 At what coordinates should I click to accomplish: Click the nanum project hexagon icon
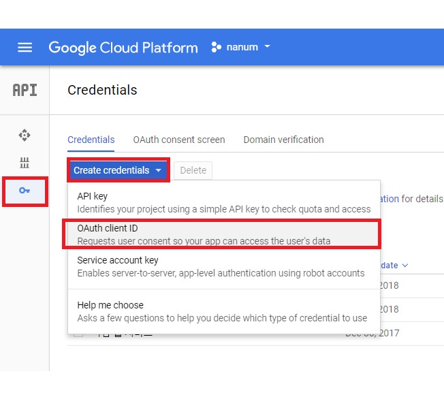(217, 47)
